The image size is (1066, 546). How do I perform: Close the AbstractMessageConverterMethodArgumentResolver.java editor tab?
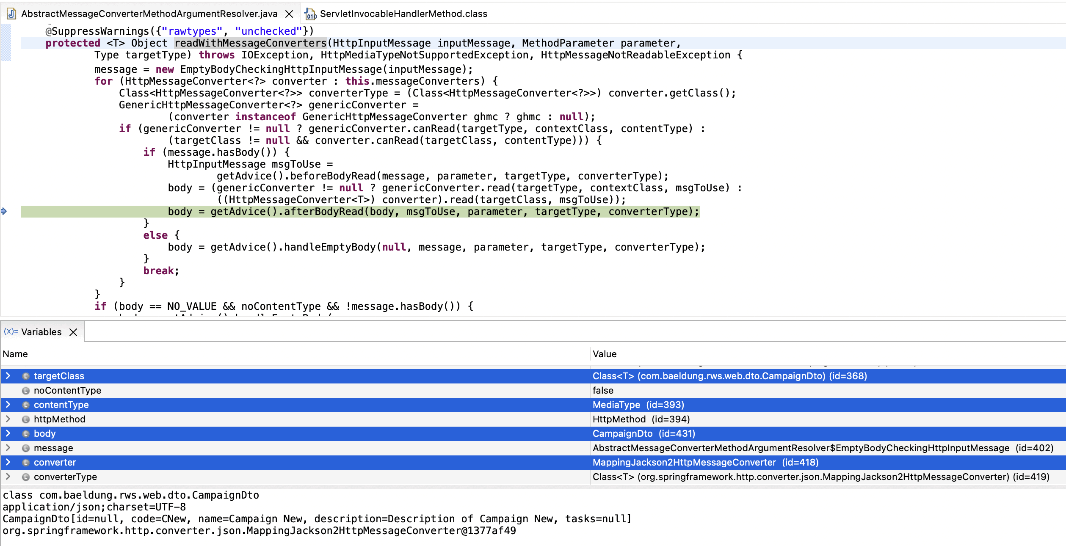pyautogui.click(x=289, y=14)
